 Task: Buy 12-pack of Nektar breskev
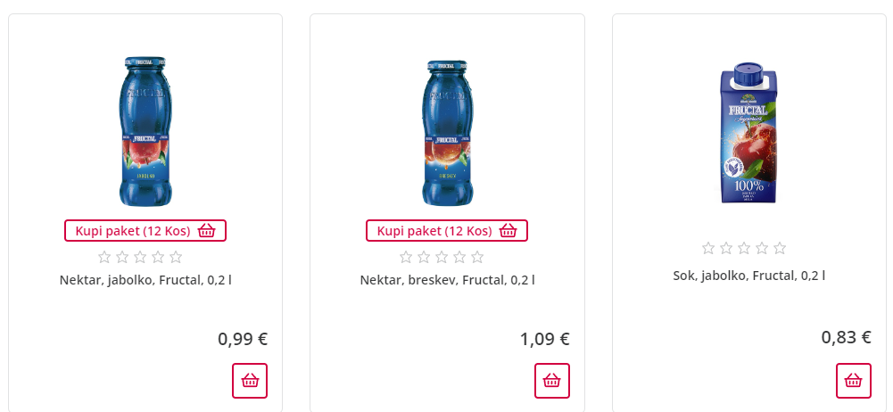447,231
